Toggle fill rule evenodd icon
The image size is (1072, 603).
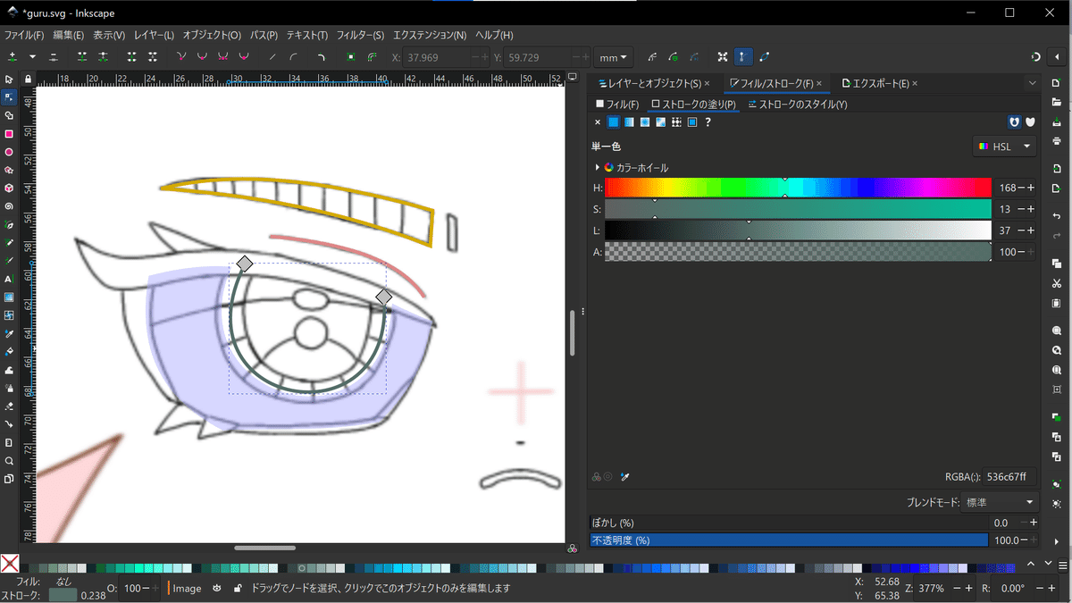point(1014,122)
